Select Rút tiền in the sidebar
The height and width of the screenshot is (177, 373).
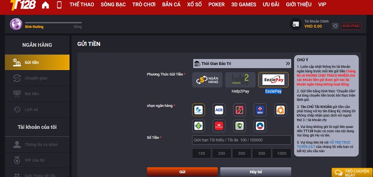[37, 94]
